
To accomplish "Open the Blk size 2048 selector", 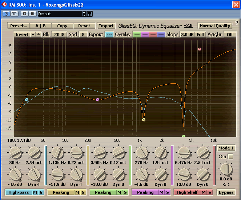I will 59,35.
